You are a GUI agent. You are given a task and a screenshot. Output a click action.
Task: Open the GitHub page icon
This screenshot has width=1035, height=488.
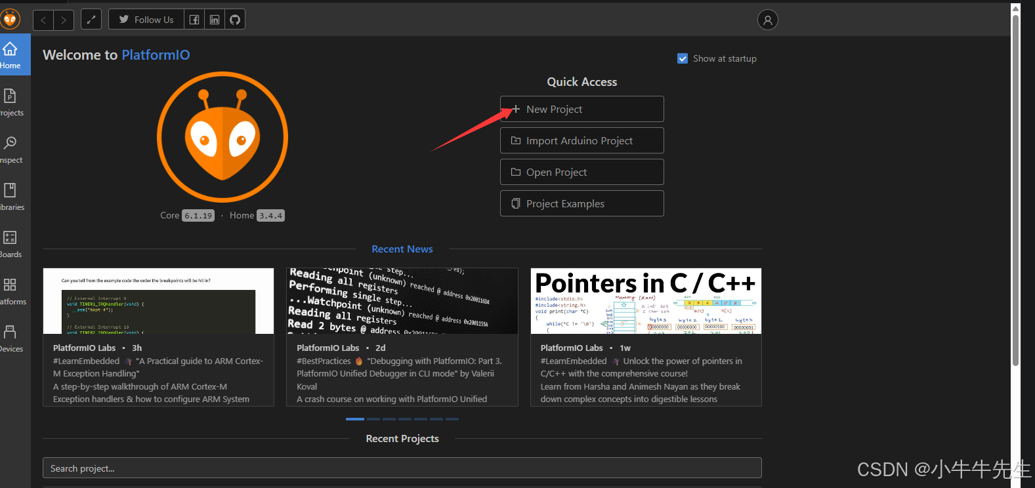pyautogui.click(x=235, y=20)
